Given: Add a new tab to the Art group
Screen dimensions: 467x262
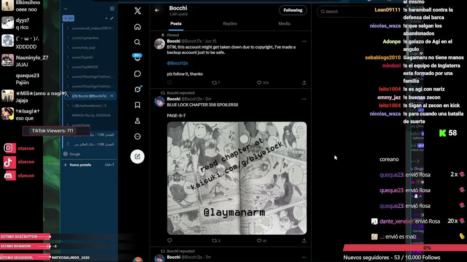Looking at the screenshot, I should pos(107,18).
